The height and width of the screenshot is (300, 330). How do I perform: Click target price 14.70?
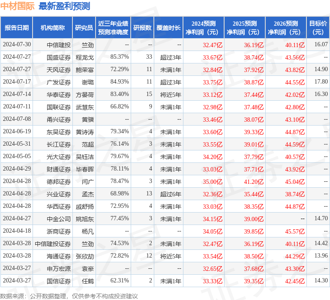click(321, 218)
